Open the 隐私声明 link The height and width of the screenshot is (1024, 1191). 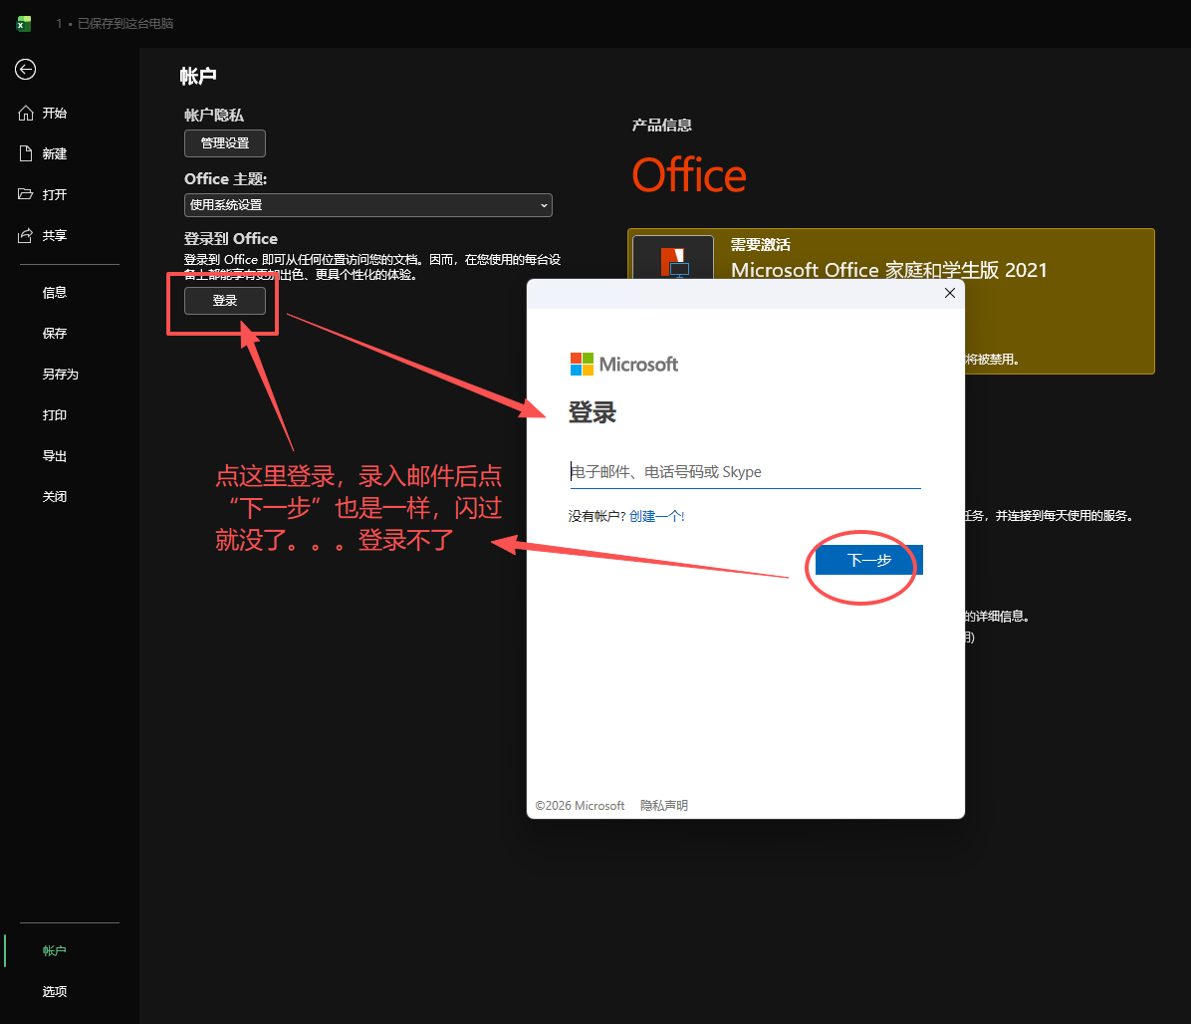point(664,805)
